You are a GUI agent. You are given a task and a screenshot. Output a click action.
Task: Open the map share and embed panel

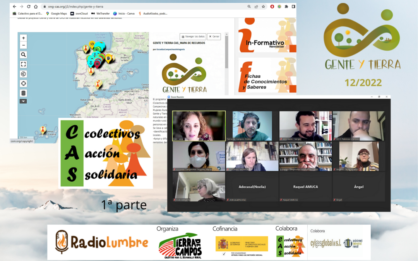(24, 74)
